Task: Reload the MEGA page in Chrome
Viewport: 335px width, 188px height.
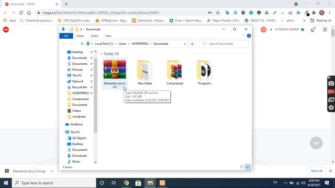Action: 21,13
